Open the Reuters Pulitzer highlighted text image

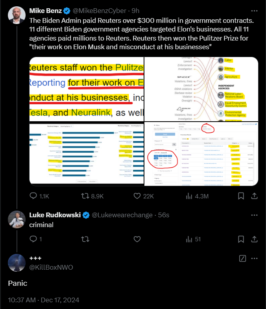tap(87, 89)
